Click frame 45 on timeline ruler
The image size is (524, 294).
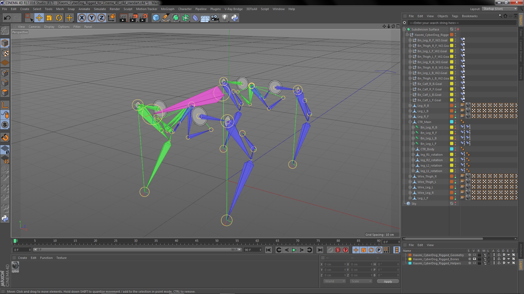point(197,241)
